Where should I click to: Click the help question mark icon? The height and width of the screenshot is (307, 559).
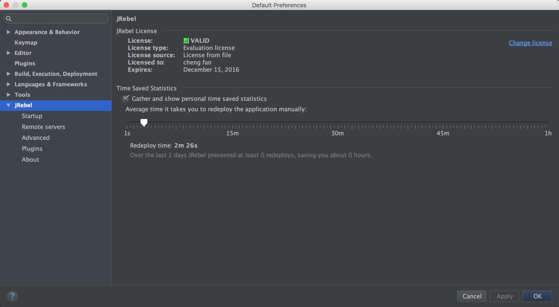coord(13,296)
